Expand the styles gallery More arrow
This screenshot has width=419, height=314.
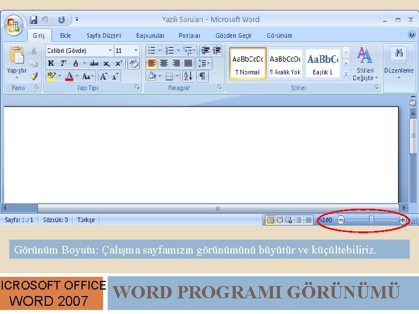coord(346,75)
